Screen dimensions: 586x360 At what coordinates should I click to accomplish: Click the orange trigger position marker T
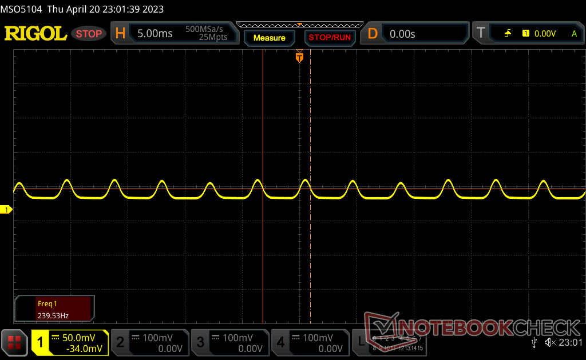tap(299, 57)
